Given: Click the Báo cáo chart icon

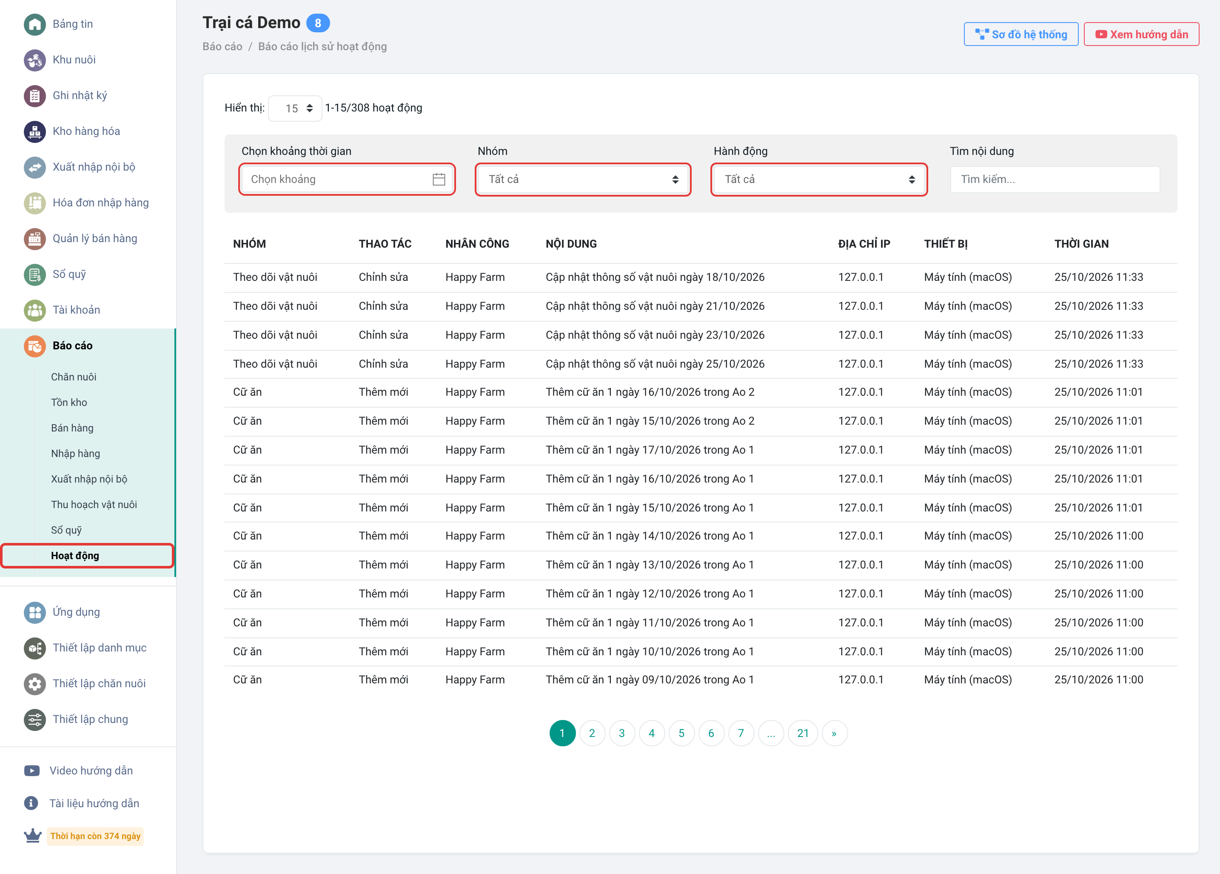Looking at the screenshot, I should coord(34,346).
